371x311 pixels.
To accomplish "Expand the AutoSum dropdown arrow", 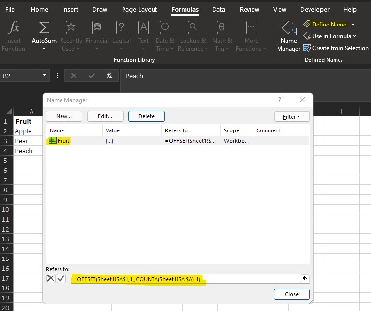I will coord(44,49).
